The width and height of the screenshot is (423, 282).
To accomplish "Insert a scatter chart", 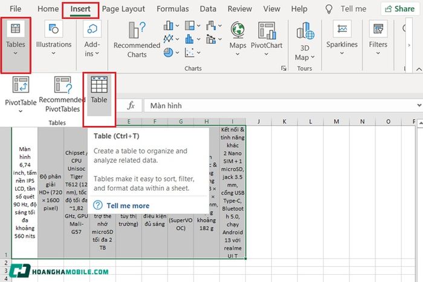I will (x=189, y=53).
